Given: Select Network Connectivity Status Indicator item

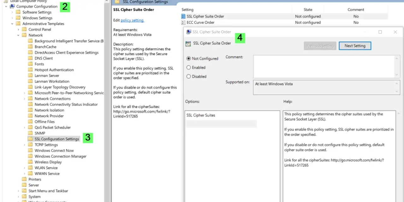Looking at the screenshot, I should 66,104.
